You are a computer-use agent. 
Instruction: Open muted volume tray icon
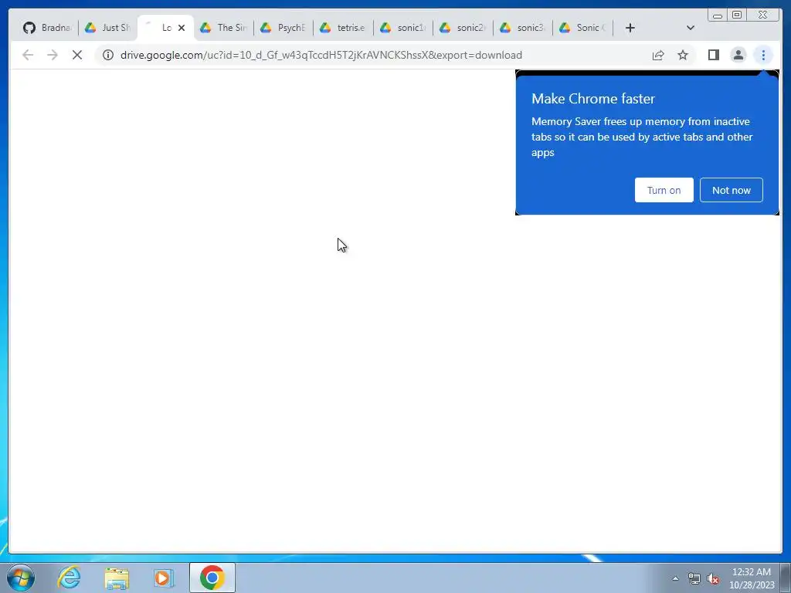tap(713, 579)
